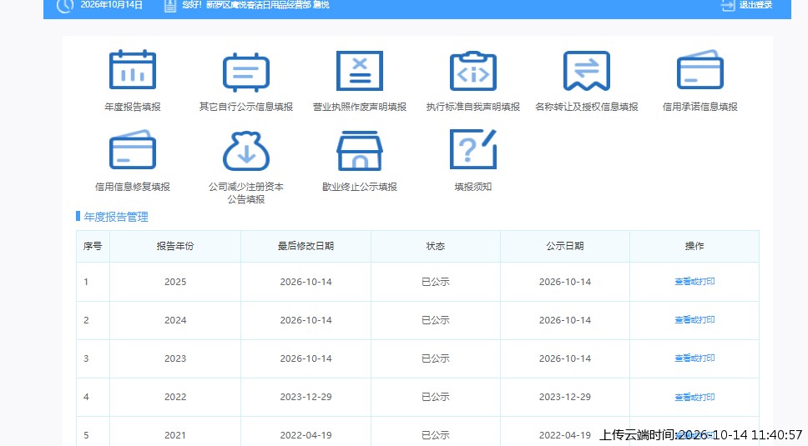The width and height of the screenshot is (808, 446).
Task: Open 信用信息修复填报 card icon
Action: [133, 150]
